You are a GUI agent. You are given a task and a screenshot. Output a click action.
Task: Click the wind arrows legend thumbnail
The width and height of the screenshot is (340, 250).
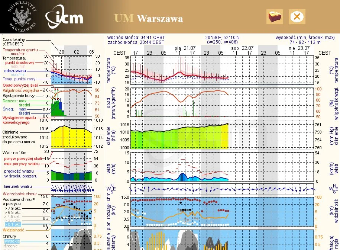coord(72,188)
